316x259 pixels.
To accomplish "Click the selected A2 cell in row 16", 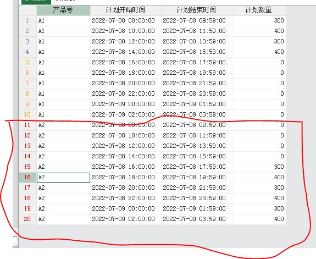I will [x=63, y=177].
